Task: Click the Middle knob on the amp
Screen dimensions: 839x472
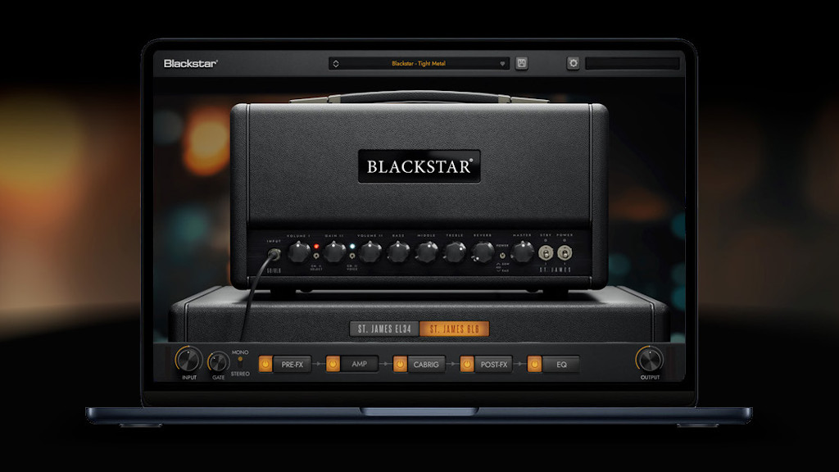Action: (x=427, y=252)
